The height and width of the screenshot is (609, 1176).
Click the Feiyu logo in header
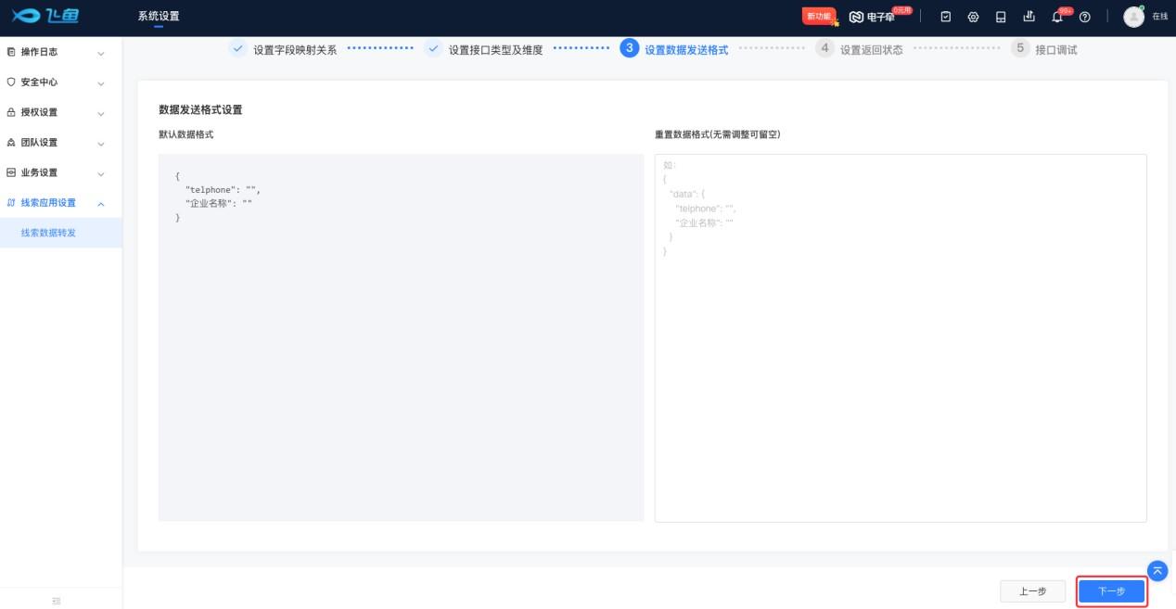coord(44,17)
